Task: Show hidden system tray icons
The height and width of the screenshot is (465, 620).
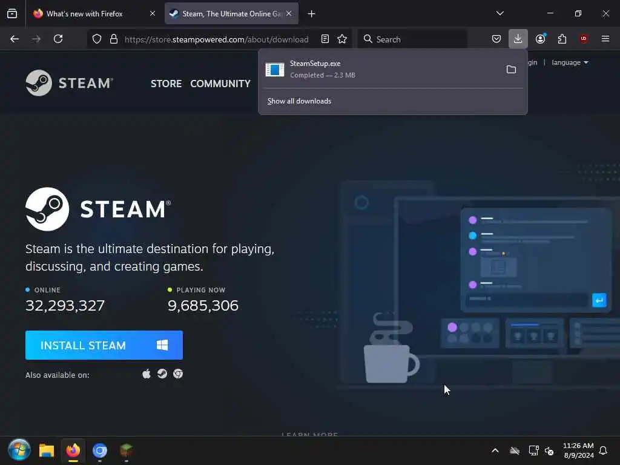Action: 495,450
